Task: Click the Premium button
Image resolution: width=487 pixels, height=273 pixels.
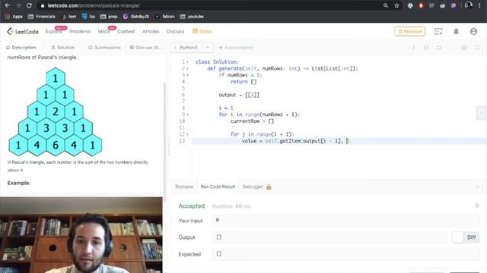Action: (x=410, y=31)
